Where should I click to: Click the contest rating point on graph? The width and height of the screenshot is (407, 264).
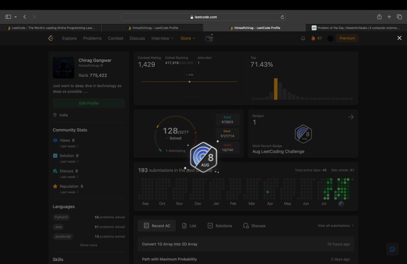[x=189, y=82]
